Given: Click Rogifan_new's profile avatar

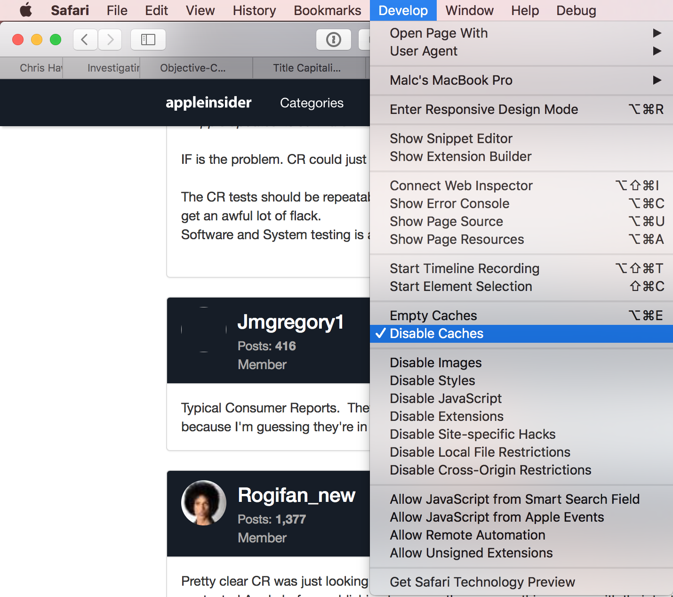Looking at the screenshot, I should pos(203,503).
